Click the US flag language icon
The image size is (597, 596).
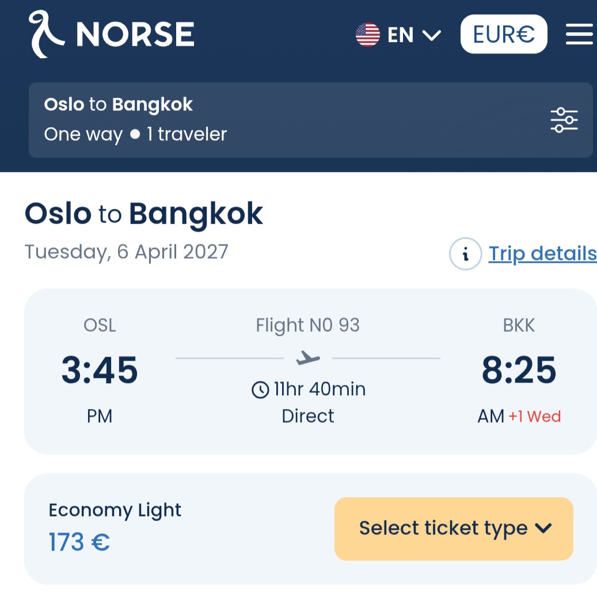point(367,35)
